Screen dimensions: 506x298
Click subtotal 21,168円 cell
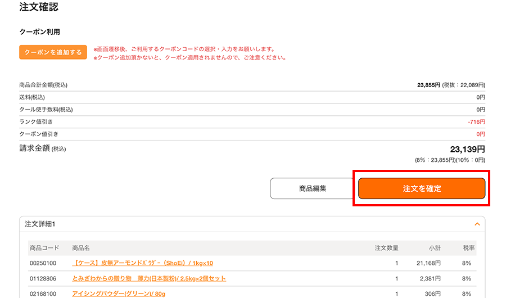pos(428,263)
